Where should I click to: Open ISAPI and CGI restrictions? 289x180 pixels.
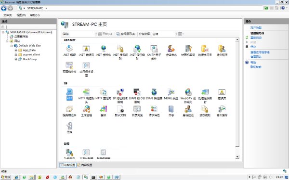point(137,96)
